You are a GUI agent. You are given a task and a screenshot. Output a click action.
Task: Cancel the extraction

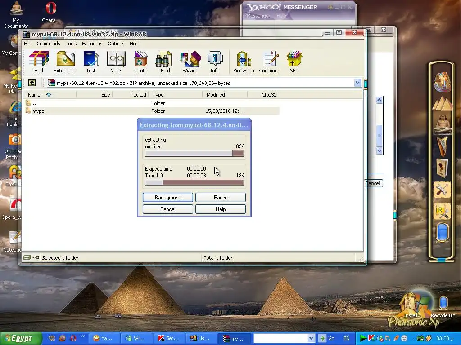tap(168, 209)
